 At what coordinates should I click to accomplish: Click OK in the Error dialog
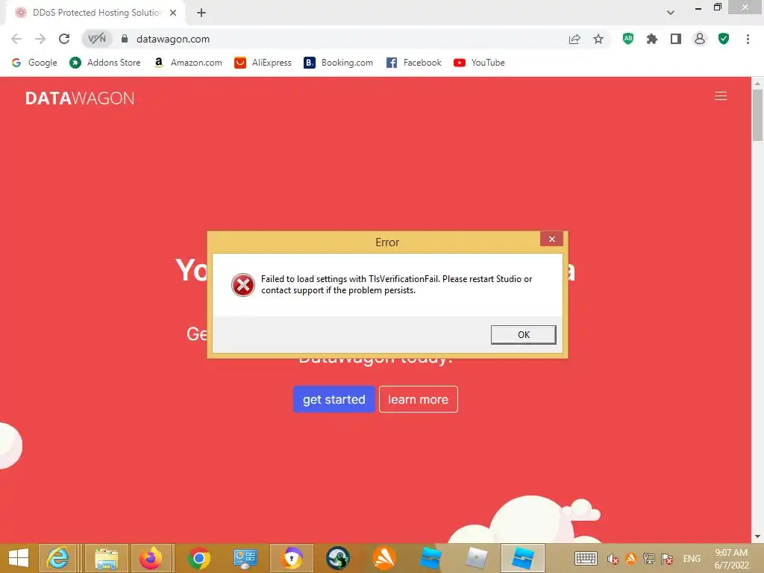(523, 335)
